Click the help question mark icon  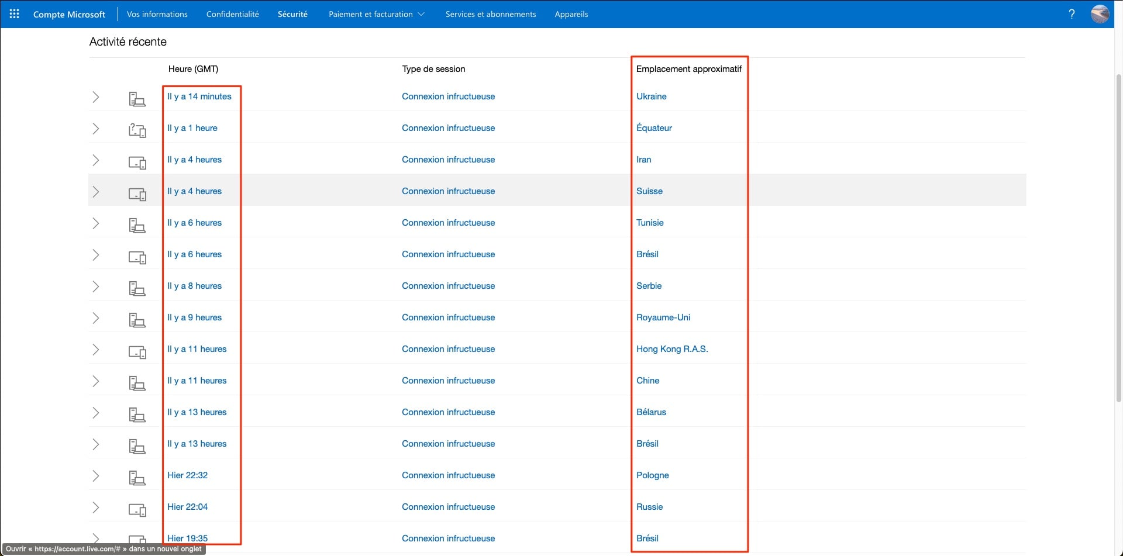pos(1072,14)
